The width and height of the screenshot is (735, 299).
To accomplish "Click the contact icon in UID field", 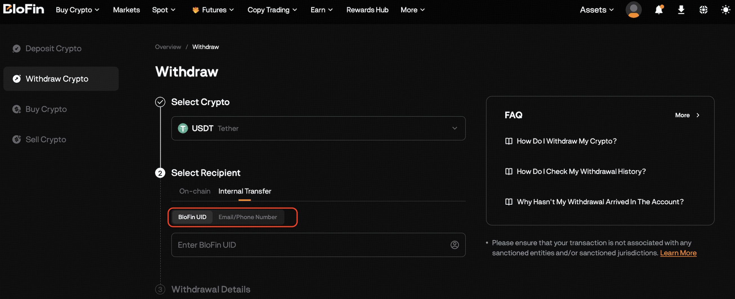I will coord(455,245).
